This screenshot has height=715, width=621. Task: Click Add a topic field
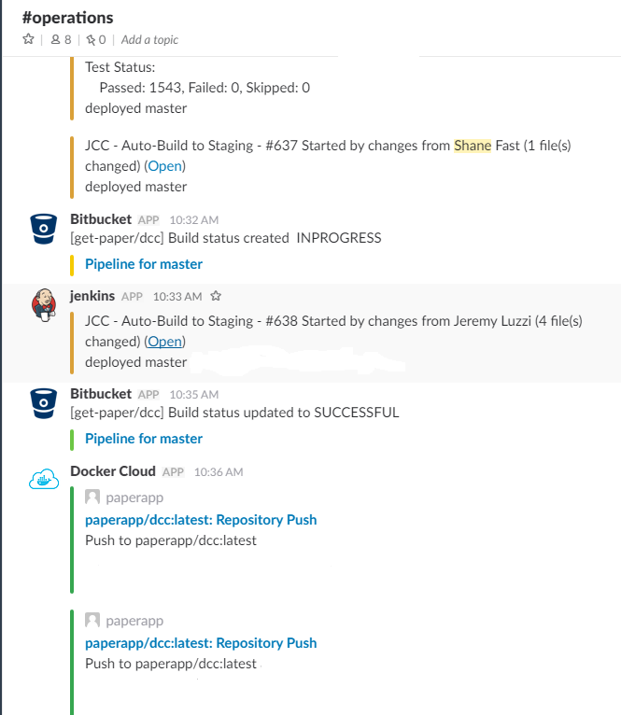click(149, 39)
